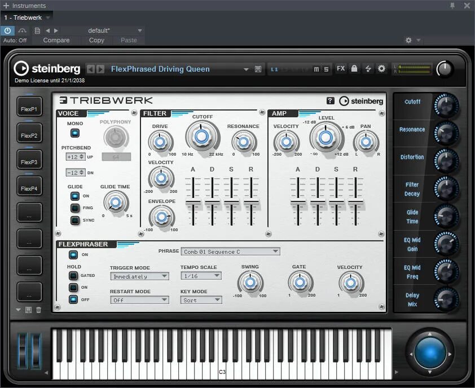Open options gear in Steinberg header
This screenshot has height=388, width=475.
[382, 68]
